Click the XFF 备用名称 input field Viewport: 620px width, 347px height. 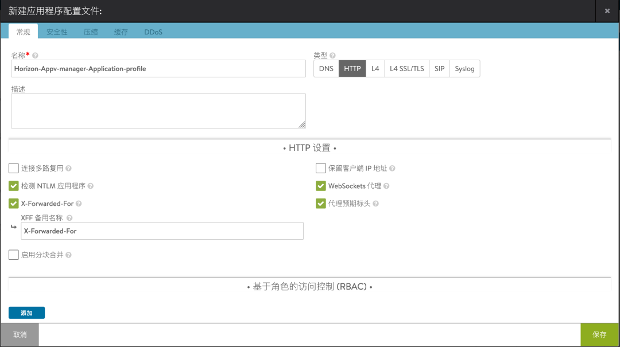click(x=162, y=231)
